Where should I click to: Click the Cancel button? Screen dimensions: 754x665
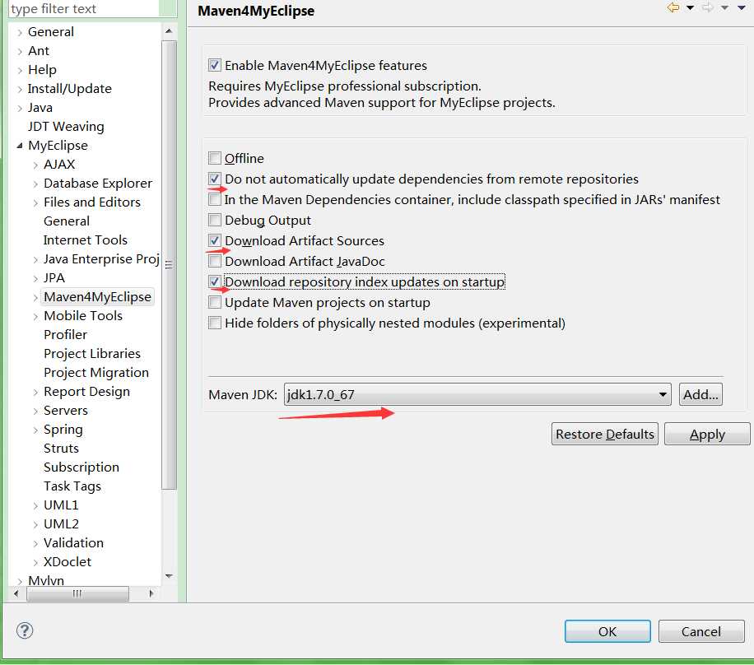pos(701,631)
